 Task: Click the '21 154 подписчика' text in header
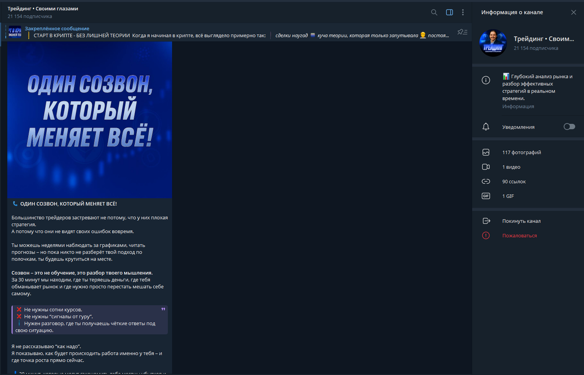coord(30,17)
